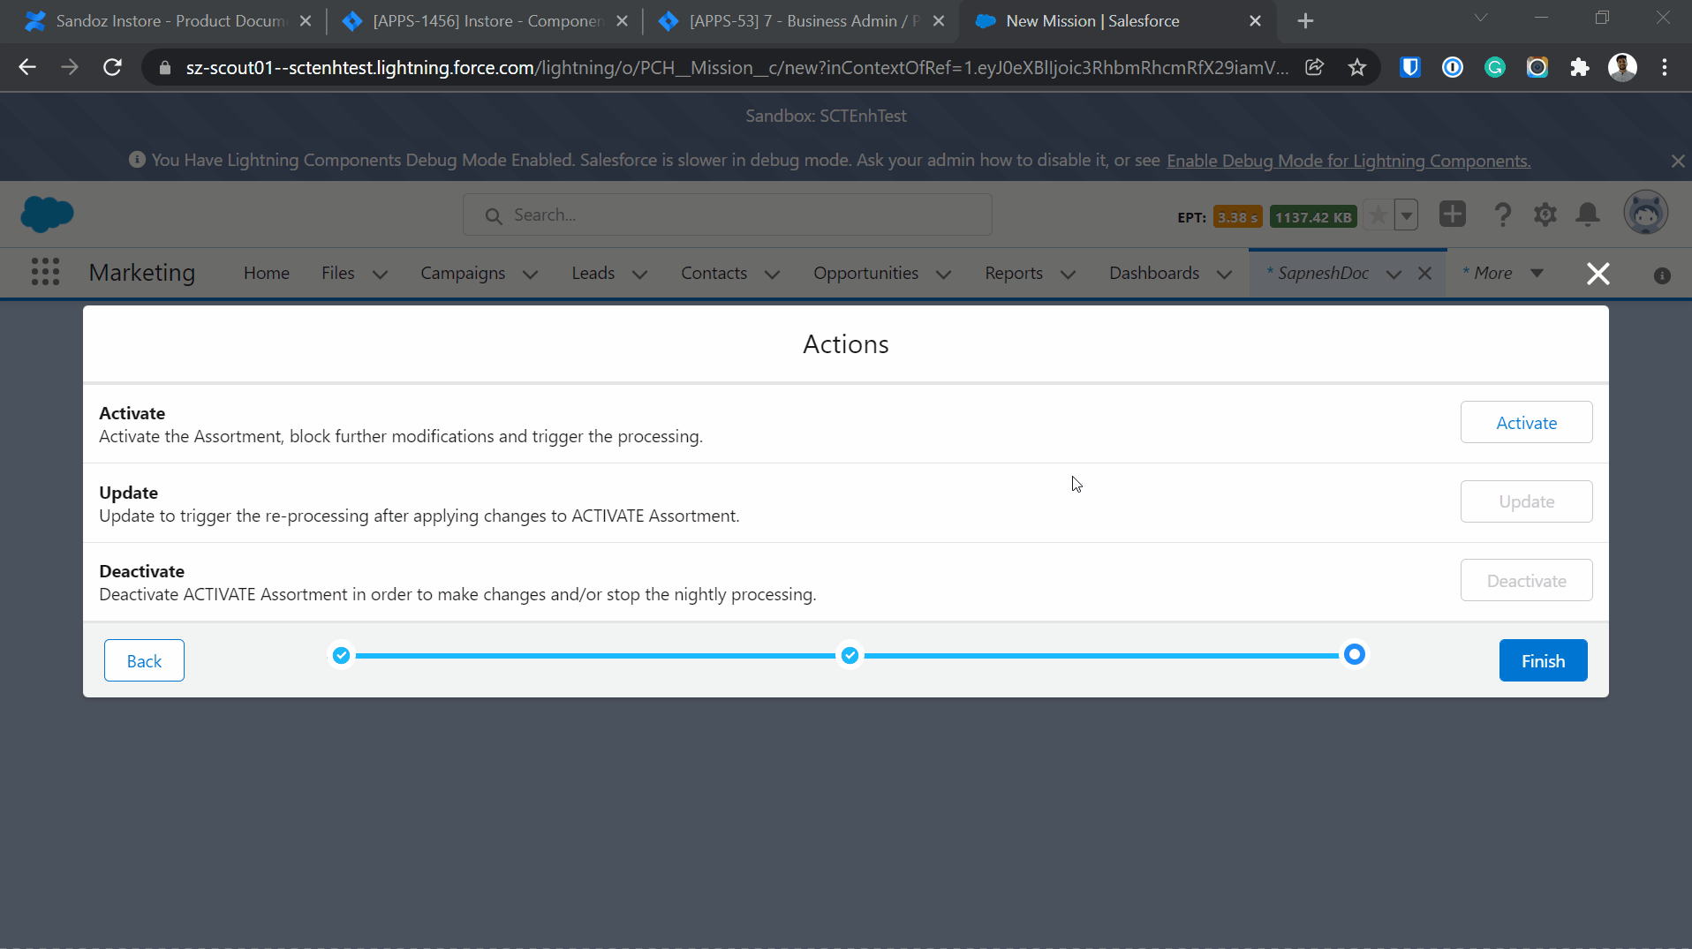Open the Help question mark icon
Screen dimensions: 1692x949
(x=1502, y=215)
